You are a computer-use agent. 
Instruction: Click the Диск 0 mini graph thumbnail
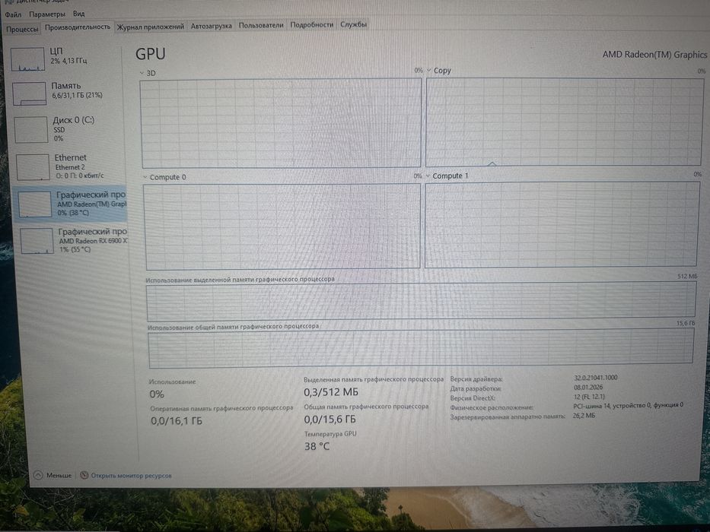(x=31, y=130)
